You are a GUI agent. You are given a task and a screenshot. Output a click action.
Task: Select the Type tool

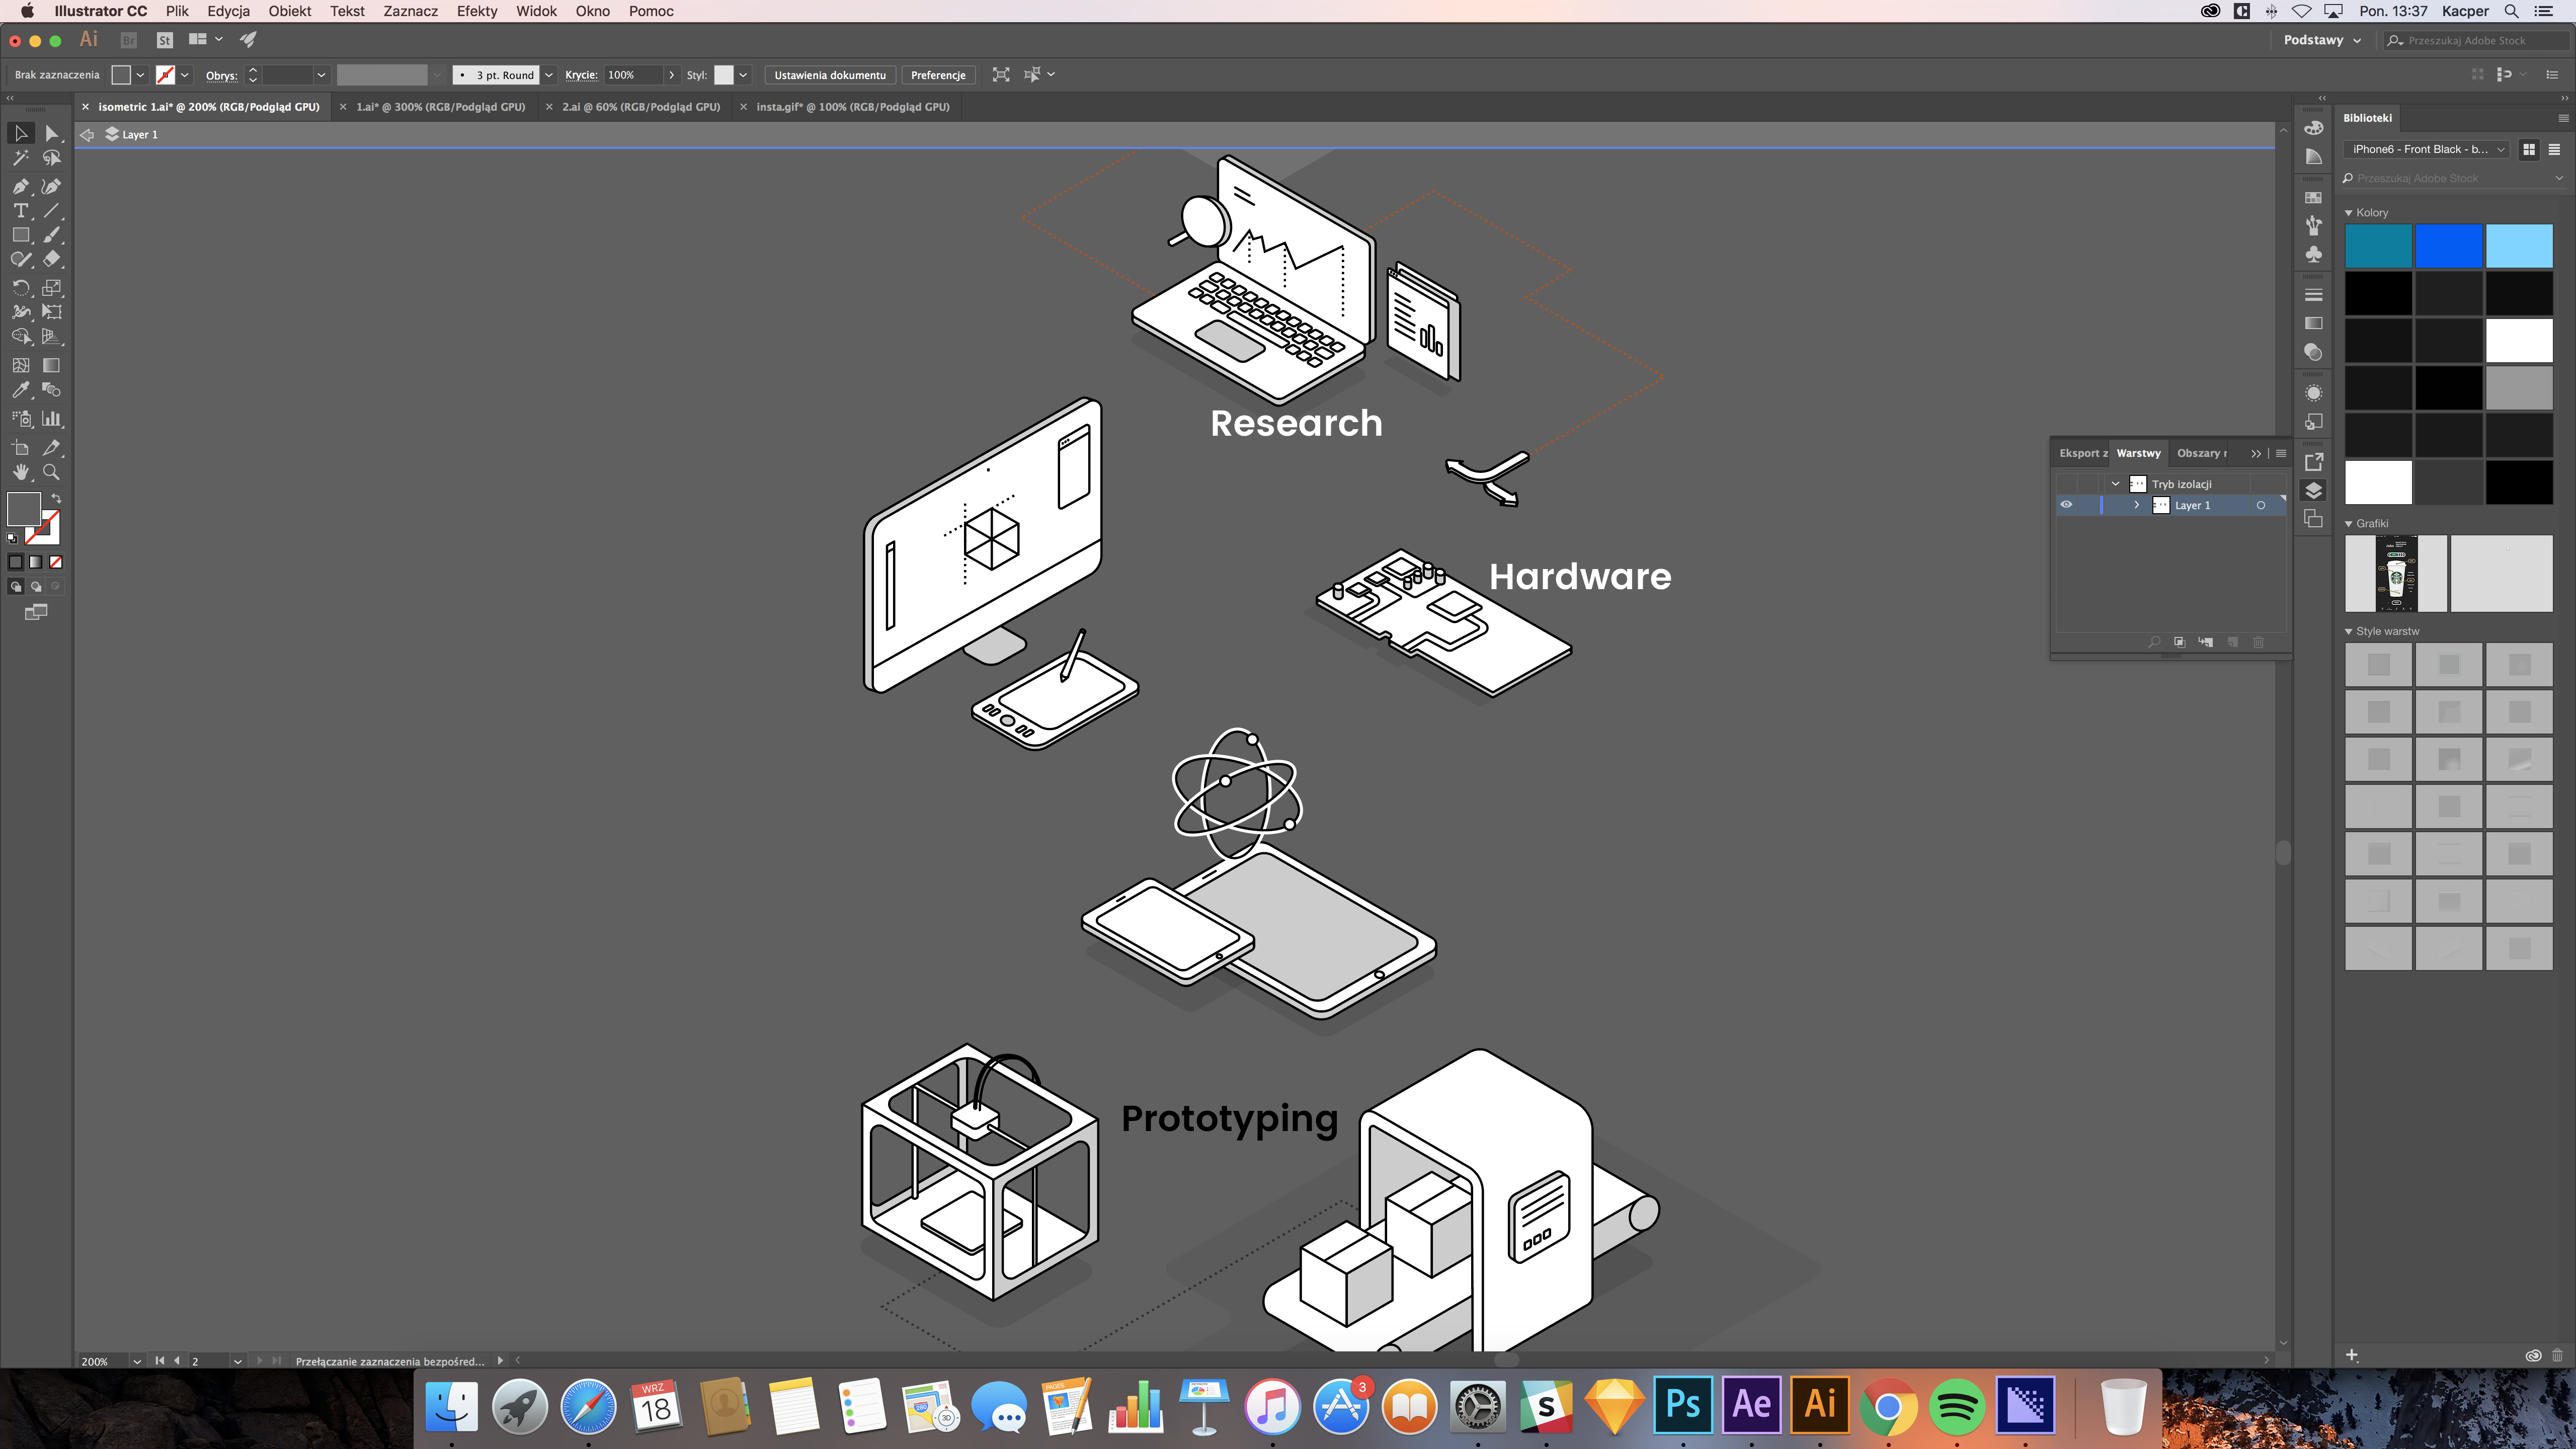pos(20,211)
